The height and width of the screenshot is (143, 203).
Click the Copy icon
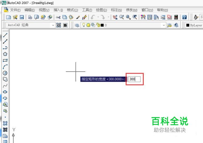pyautogui.click(x=65, y=17)
